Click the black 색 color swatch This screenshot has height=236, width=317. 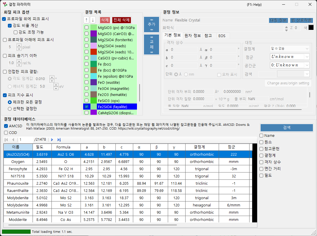(311, 28)
